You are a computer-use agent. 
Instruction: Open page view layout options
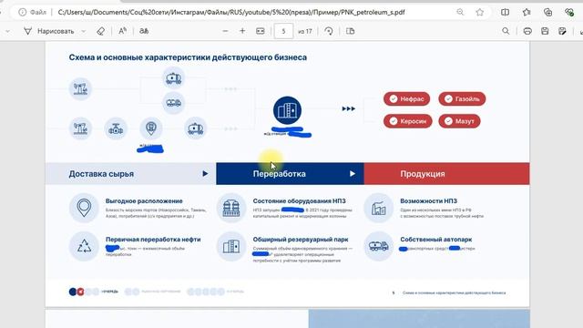point(350,31)
